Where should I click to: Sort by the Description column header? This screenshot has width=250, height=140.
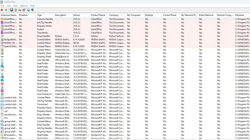click(x=63, y=15)
